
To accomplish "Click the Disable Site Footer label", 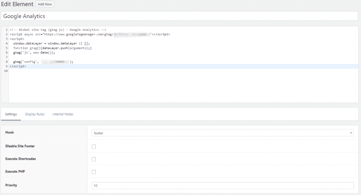I will (20, 146).
